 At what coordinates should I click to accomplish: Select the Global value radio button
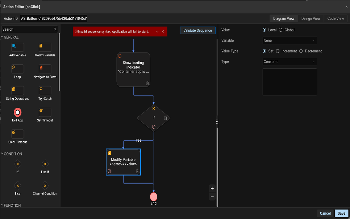tap(281, 30)
